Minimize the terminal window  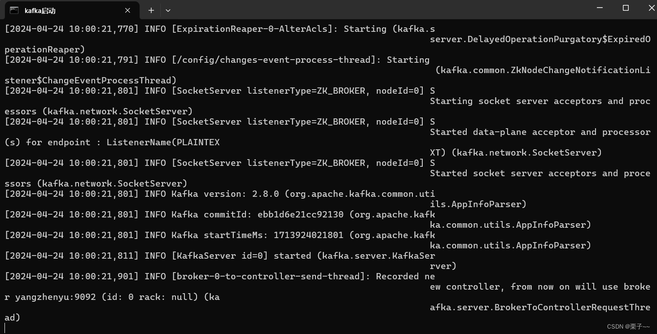coord(600,8)
